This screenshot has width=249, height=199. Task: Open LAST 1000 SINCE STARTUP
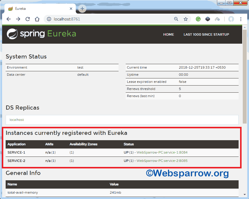click(206, 34)
